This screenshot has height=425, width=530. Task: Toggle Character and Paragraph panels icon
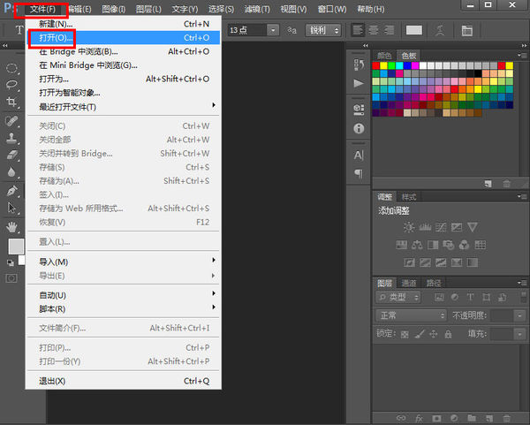[466, 30]
